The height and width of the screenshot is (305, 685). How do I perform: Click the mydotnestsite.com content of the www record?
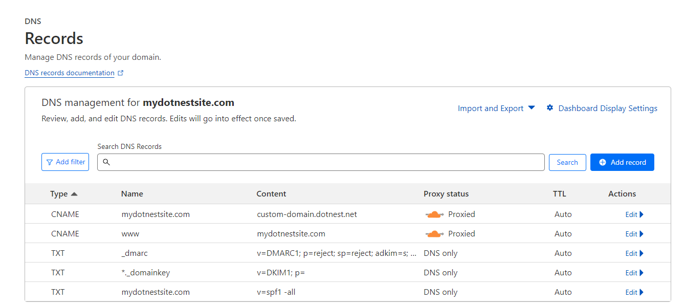click(291, 234)
